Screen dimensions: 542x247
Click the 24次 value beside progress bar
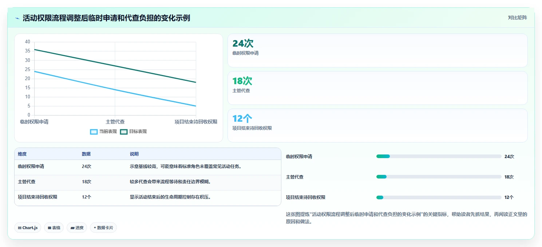[x=509, y=156]
